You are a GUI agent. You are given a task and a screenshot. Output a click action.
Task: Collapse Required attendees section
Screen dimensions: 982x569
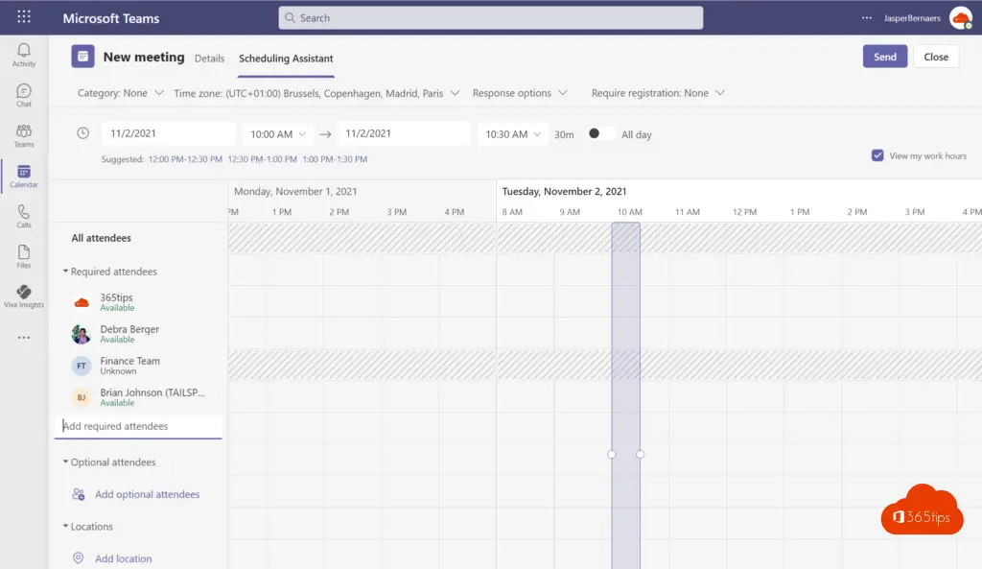click(65, 272)
